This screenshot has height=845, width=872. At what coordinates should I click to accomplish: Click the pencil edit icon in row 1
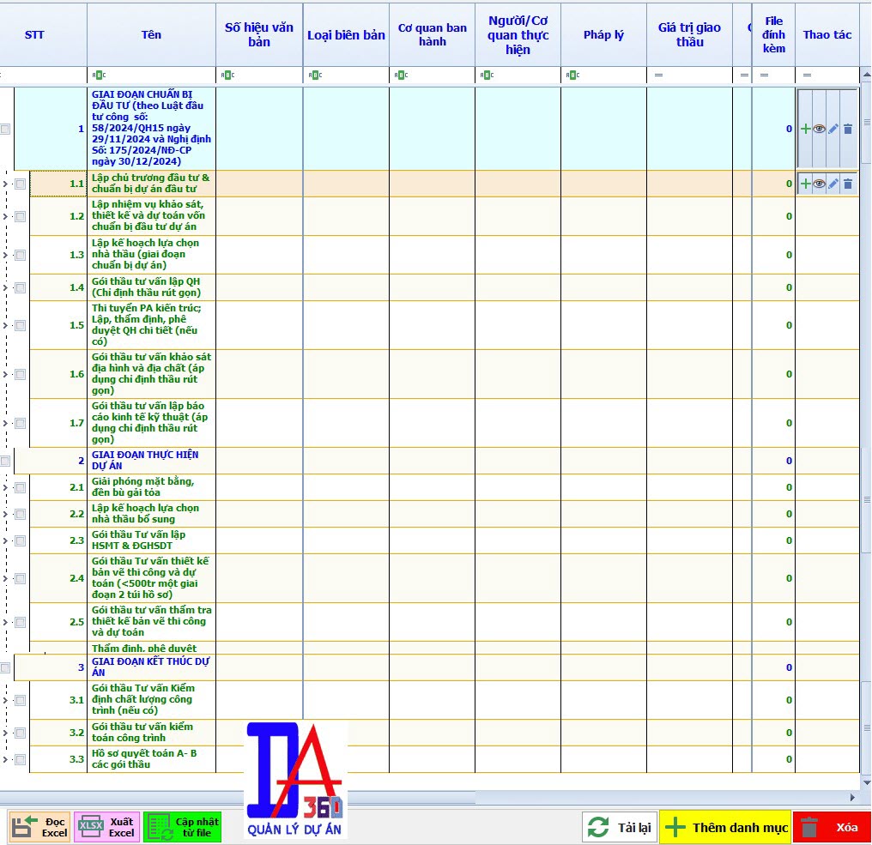pos(833,129)
